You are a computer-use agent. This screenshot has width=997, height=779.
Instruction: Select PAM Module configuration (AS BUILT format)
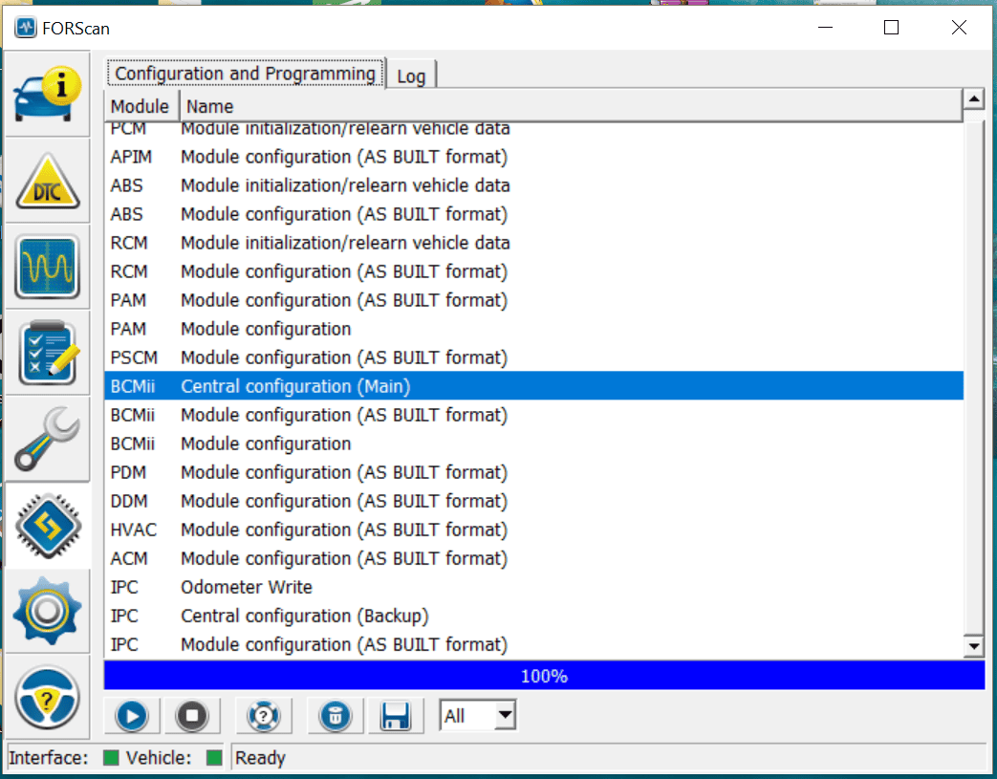click(x=534, y=300)
